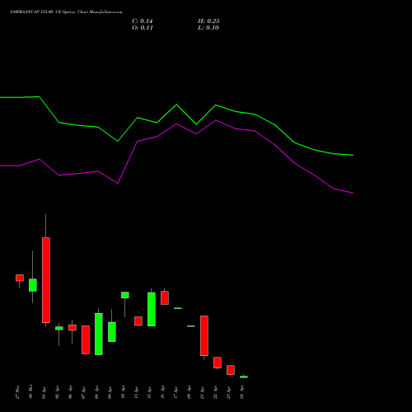This screenshot has height=412, width=412.
Task: Select the 06 Apr date label
Action: point(70,393)
